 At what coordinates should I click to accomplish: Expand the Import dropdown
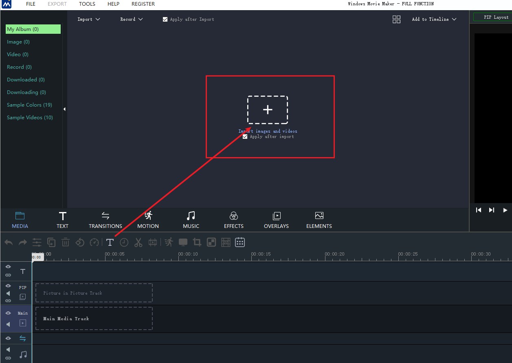(88, 19)
